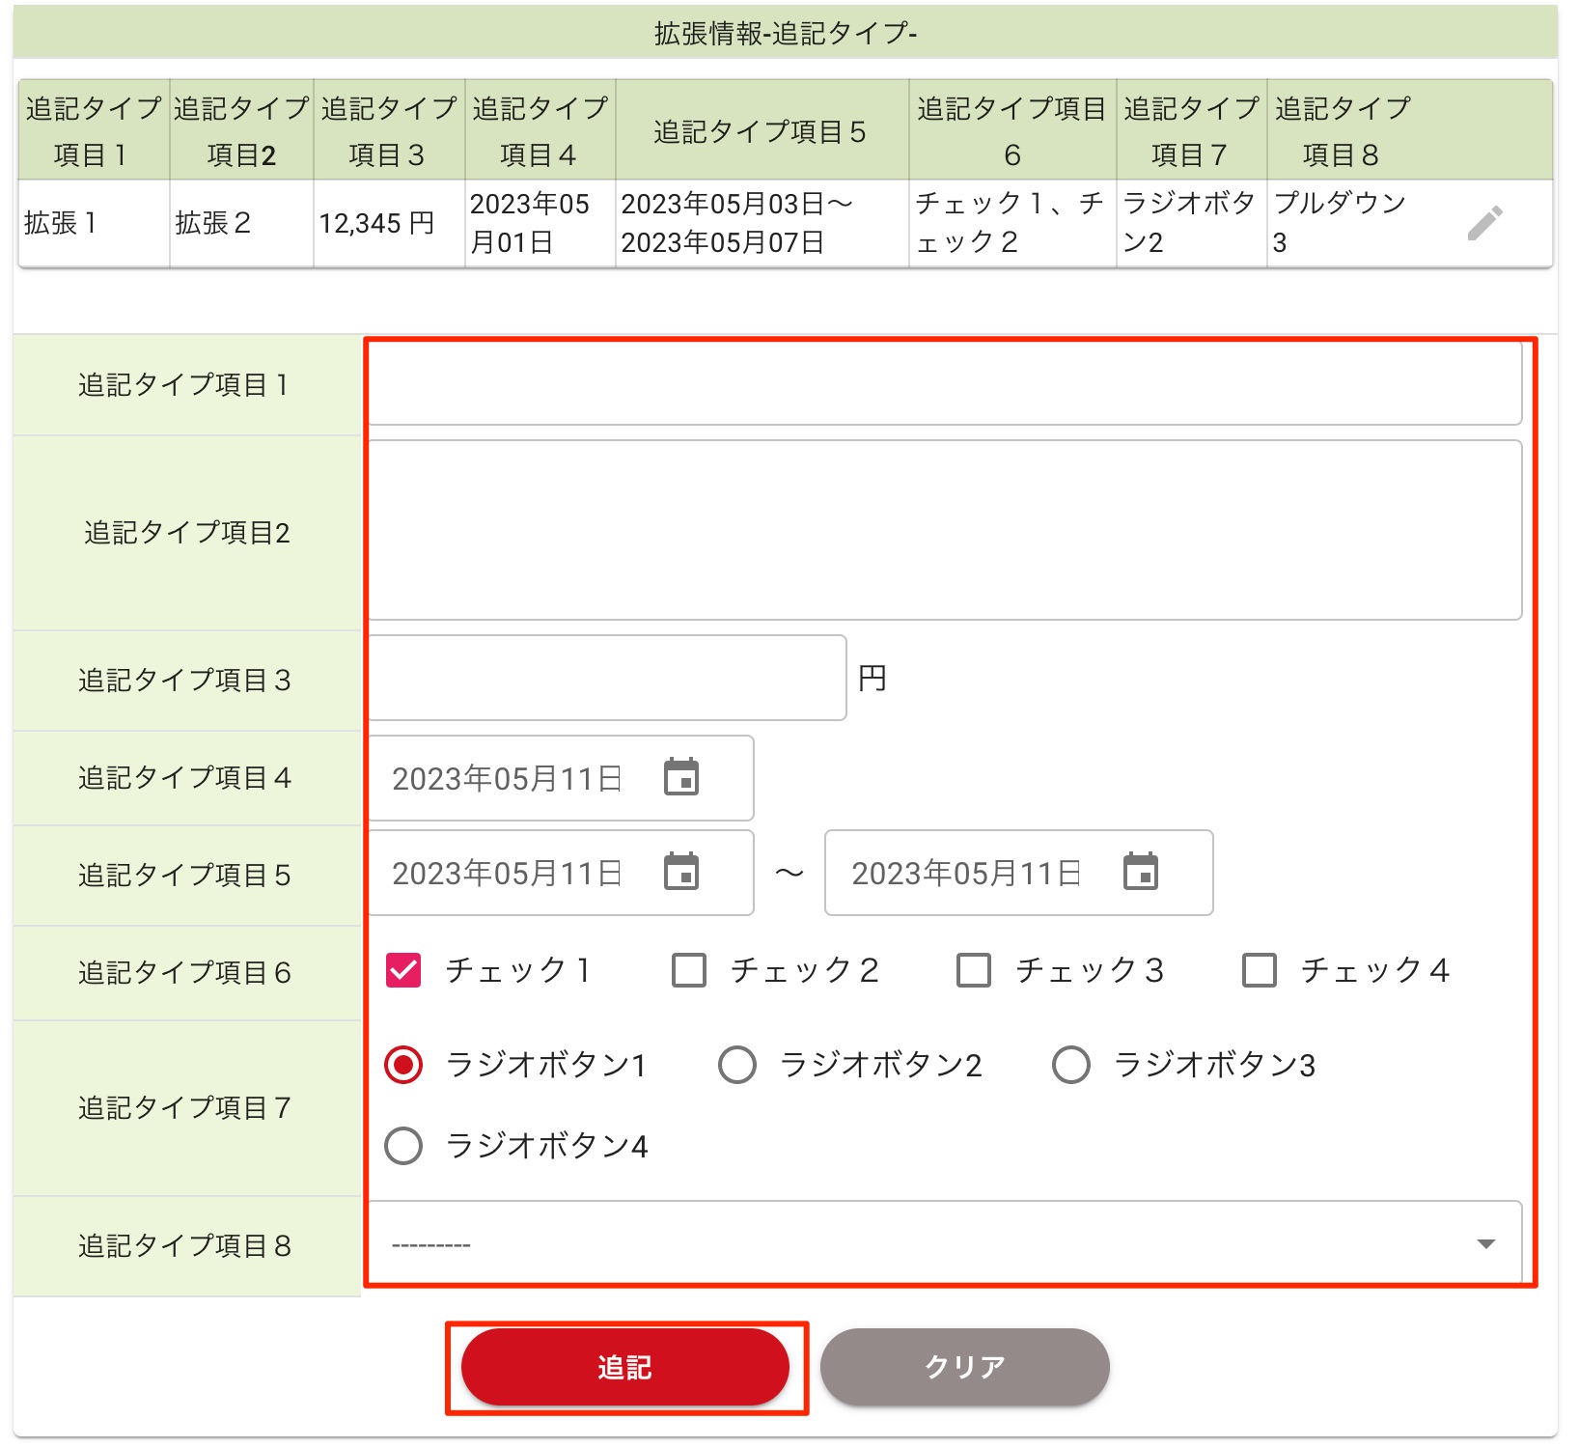1579x1448 pixels.
Task: Open calendar picker for 追記タイプ項目4
Action: (681, 777)
